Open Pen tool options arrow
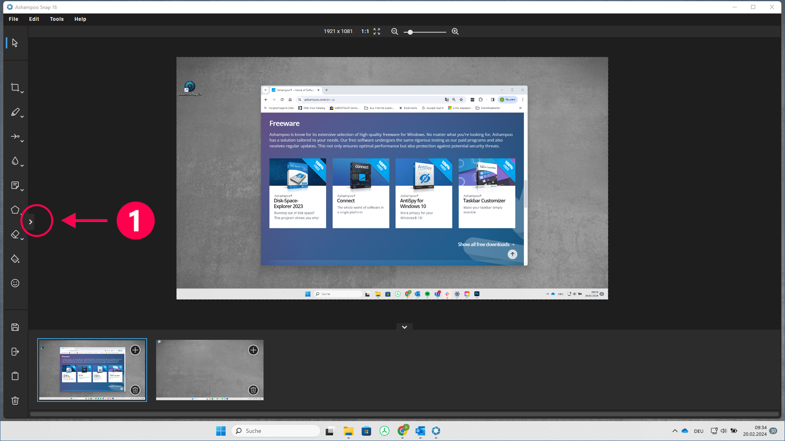This screenshot has width=785, height=441. pyautogui.click(x=22, y=117)
